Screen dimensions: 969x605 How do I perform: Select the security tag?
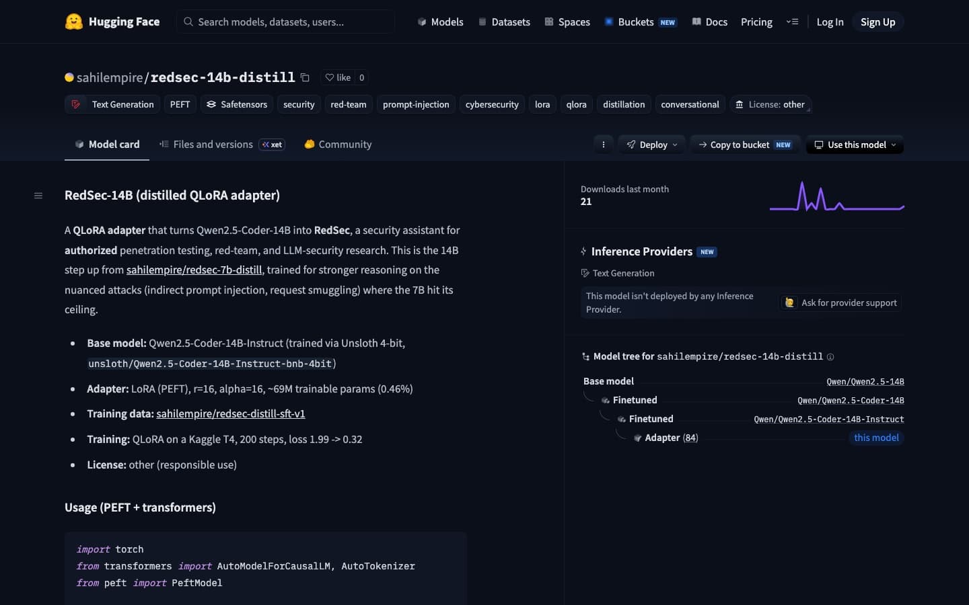tap(299, 104)
